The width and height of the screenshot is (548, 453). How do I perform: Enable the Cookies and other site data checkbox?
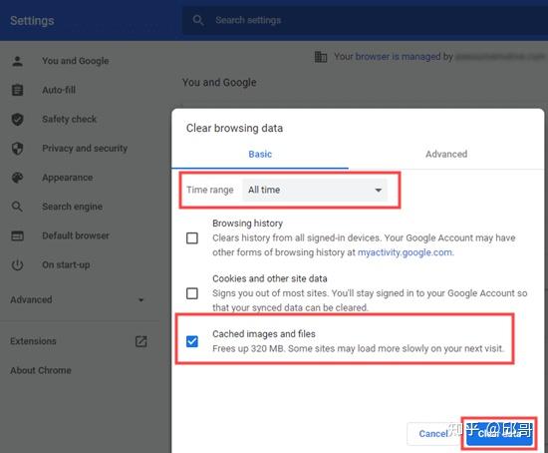click(192, 293)
